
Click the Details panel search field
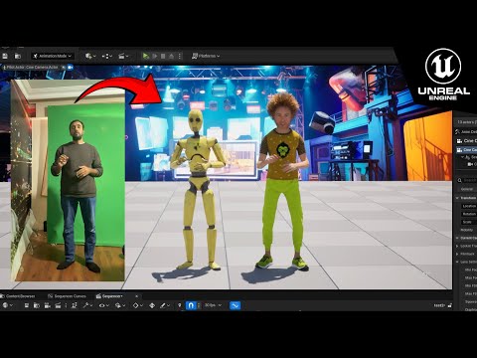[468, 180]
